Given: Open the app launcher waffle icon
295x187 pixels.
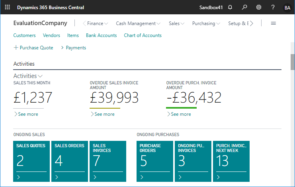Looking at the screenshot, I should [8, 8].
